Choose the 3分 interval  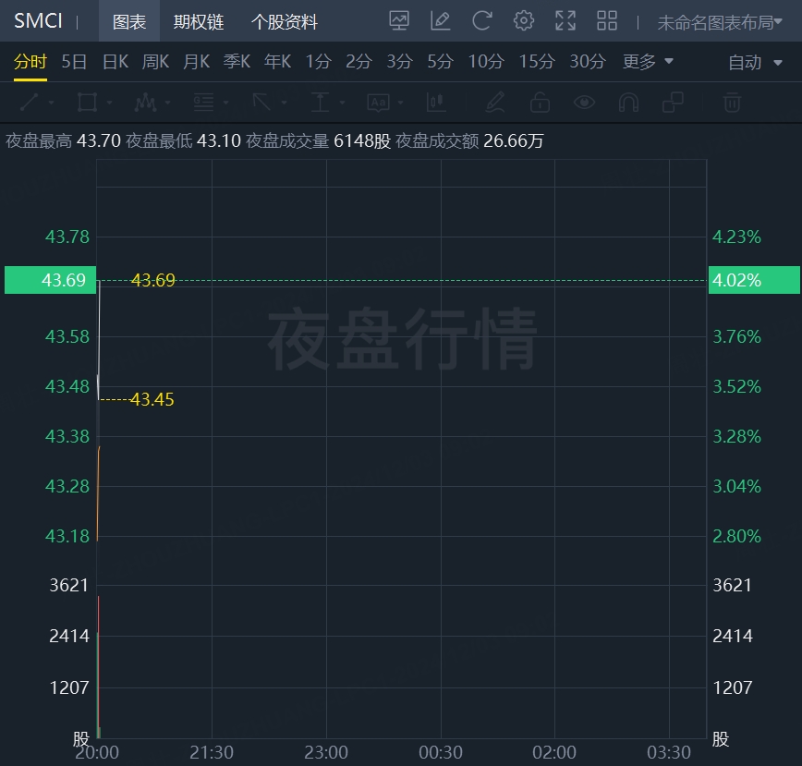[x=399, y=61]
